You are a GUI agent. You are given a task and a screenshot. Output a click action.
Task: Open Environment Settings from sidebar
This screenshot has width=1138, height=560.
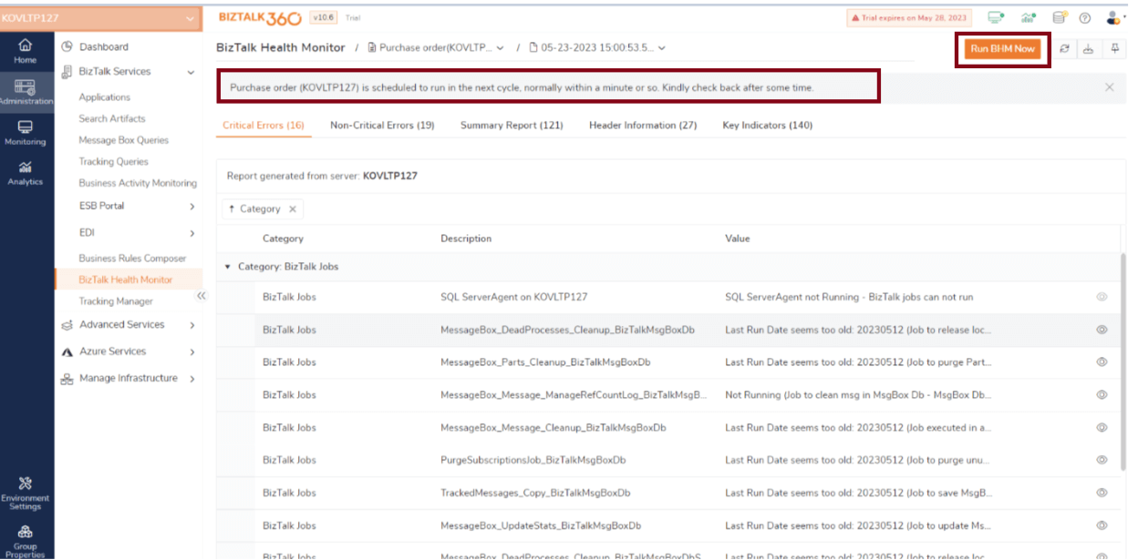tap(26, 491)
